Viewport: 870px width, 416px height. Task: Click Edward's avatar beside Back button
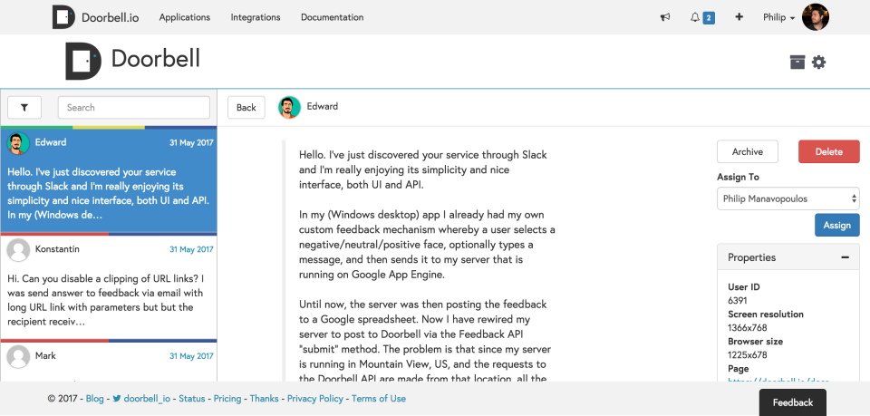click(x=290, y=108)
